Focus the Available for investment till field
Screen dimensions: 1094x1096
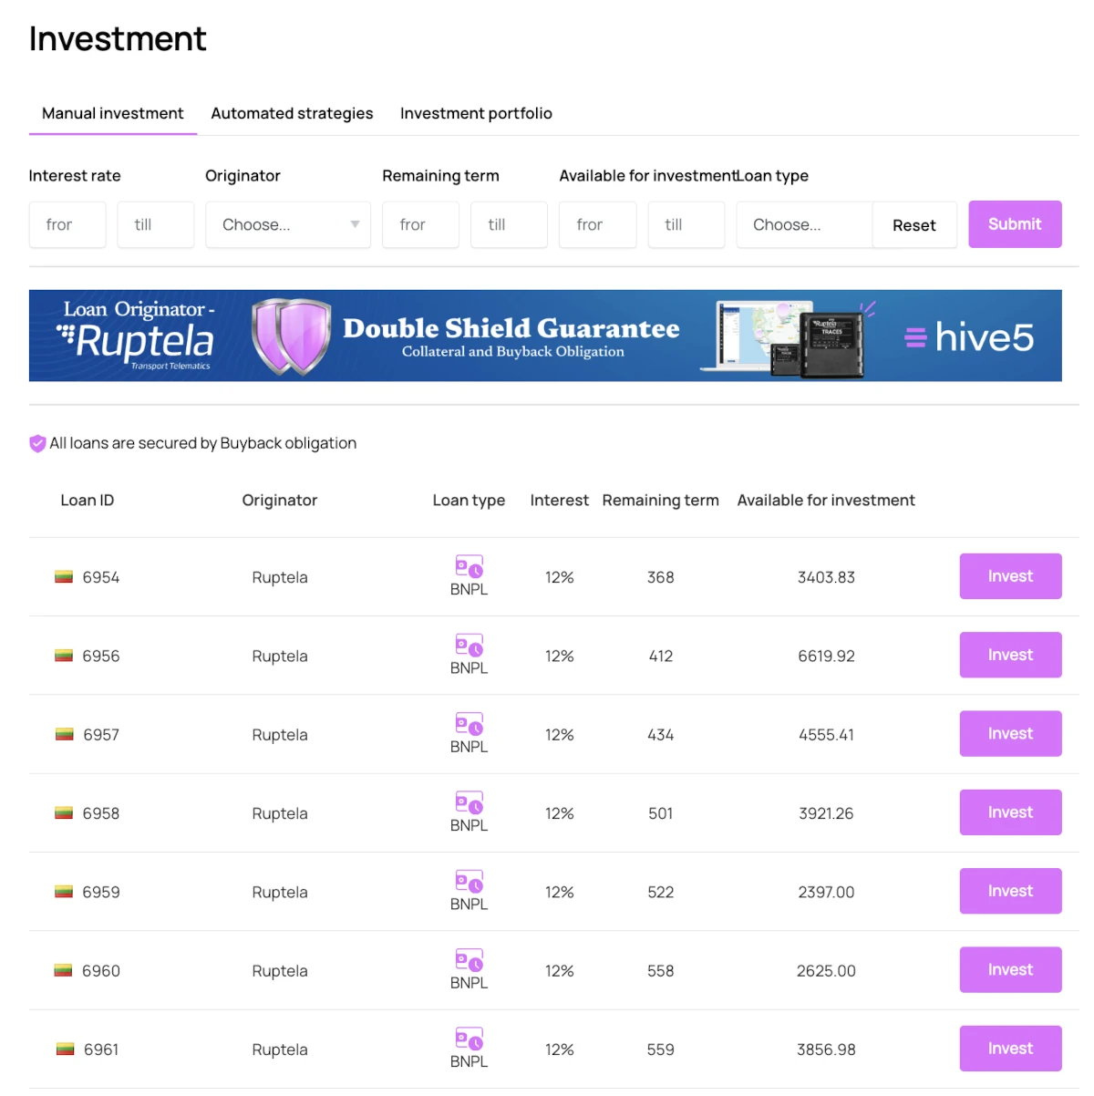coord(686,224)
